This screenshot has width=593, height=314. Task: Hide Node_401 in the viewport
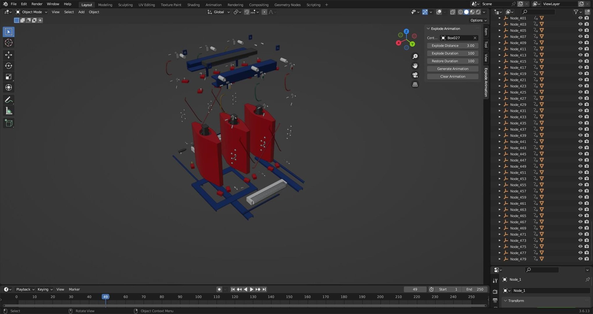point(580,18)
